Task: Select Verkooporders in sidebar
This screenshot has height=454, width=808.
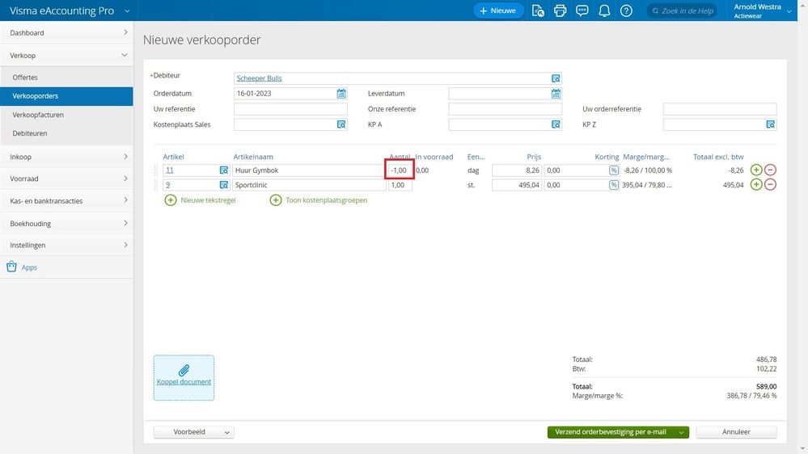Action: pyautogui.click(x=66, y=96)
